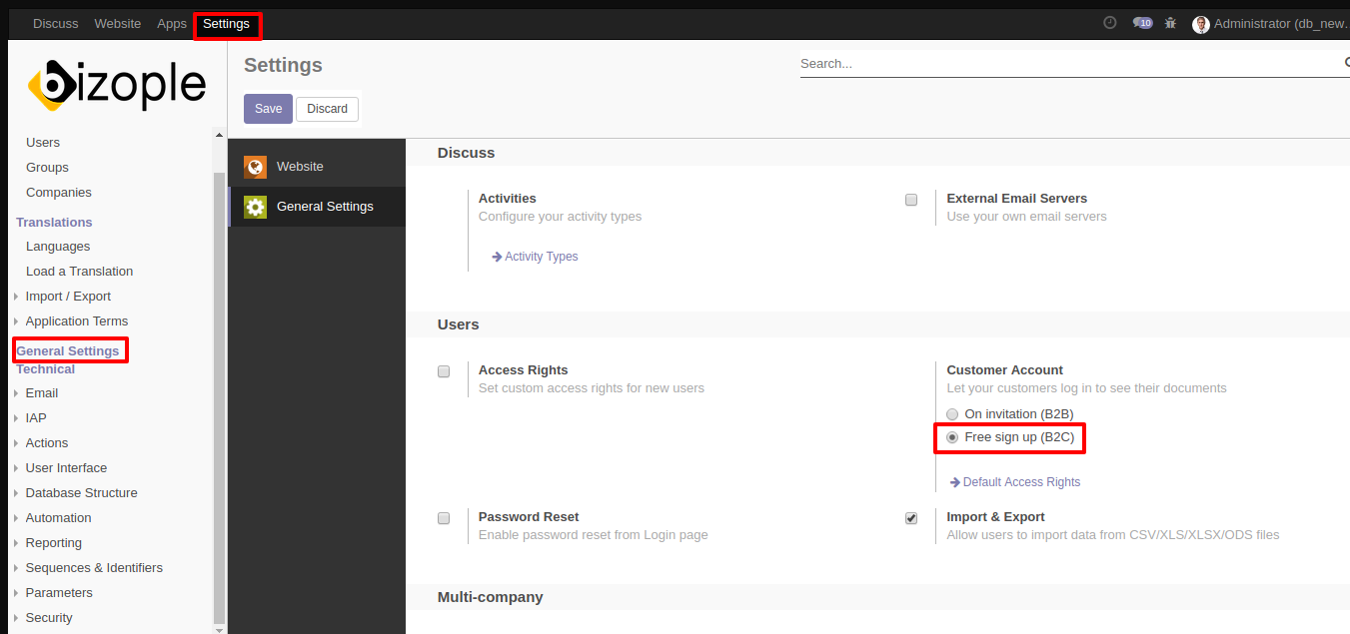Screen dimensions: 1350x634
Task: Click the search magnifier icon
Action: tap(1345, 63)
